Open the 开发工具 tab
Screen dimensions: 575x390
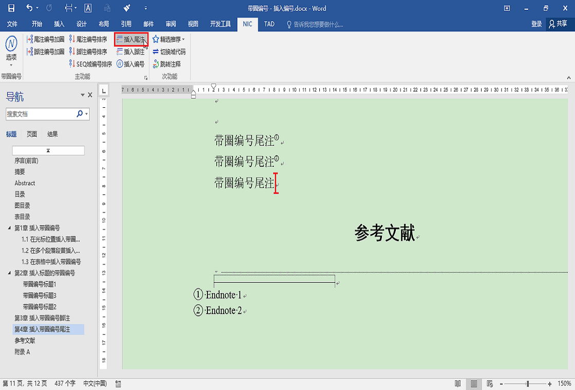220,24
